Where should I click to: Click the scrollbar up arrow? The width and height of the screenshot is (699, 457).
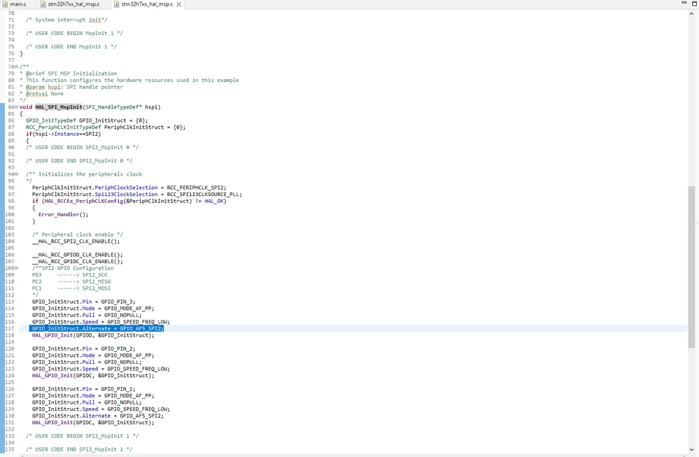tap(691, 14)
